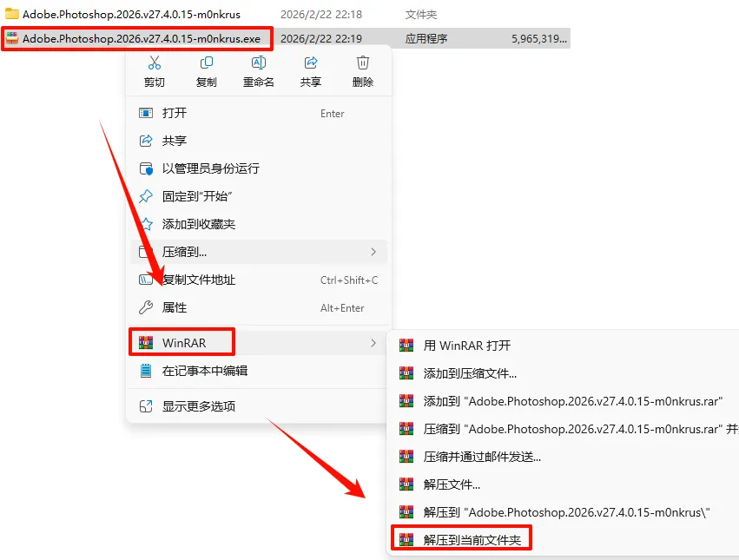Click the notepad icon 在记事本中编辑
This screenshot has height=560, width=739.
pyautogui.click(x=146, y=371)
